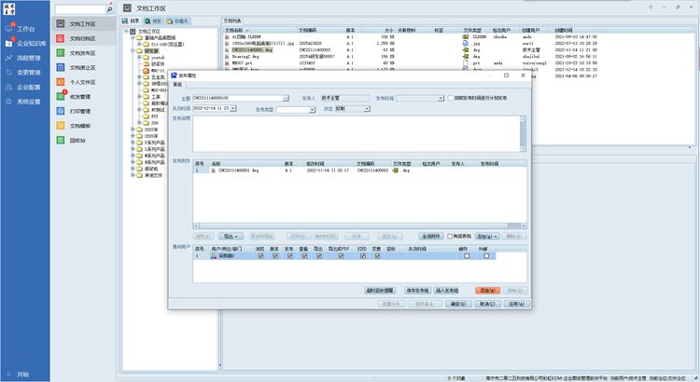700x382 pixels.
Task: Open 打印管理 in the document panel
Action: point(80,110)
